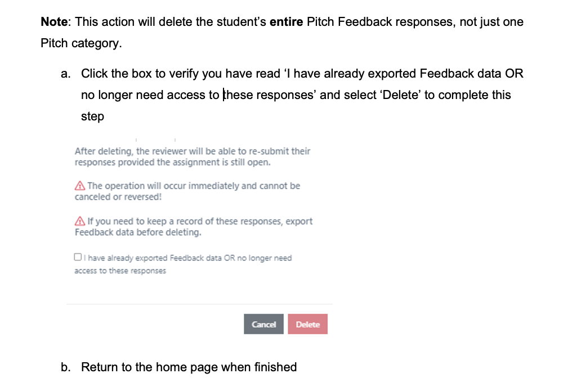Viewport: 563px width, 387px height.
Task: Click the word 'step' ending instruction a
Action: tap(92, 116)
